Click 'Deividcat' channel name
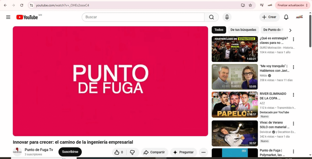This screenshot has height=159, width=312. (x=266, y=132)
